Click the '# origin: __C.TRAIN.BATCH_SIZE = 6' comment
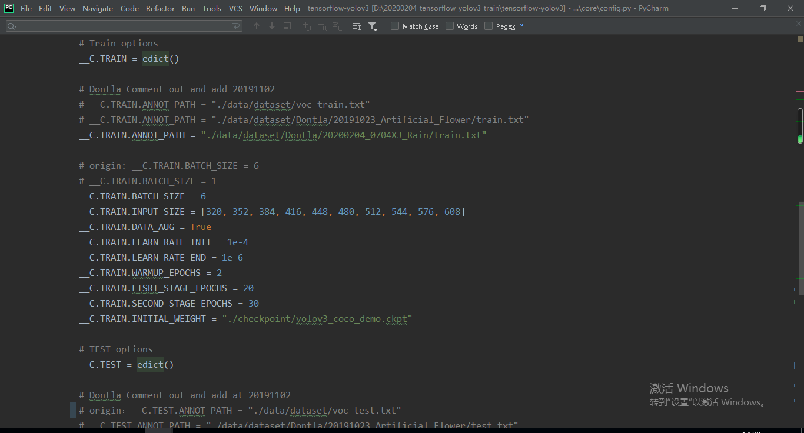The height and width of the screenshot is (433, 804). 169,166
